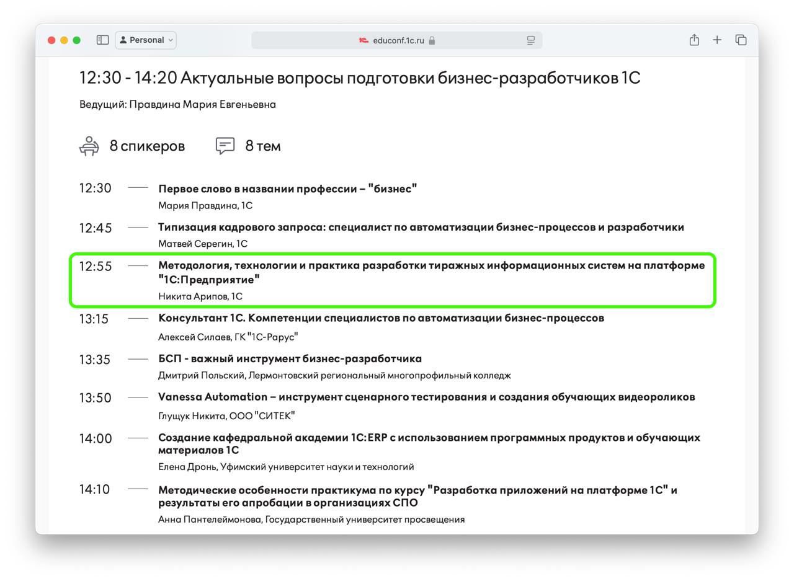794x581 pixels.
Task: Close the Safari window with red button
Action: (x=51, y=40)
